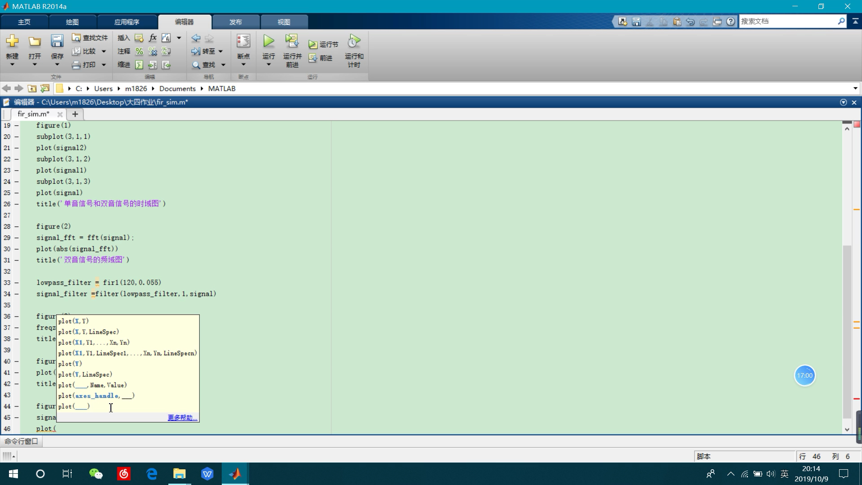Toggle breakpoint dash on line 33
This screenshot has height=485, width=862.
17,283
